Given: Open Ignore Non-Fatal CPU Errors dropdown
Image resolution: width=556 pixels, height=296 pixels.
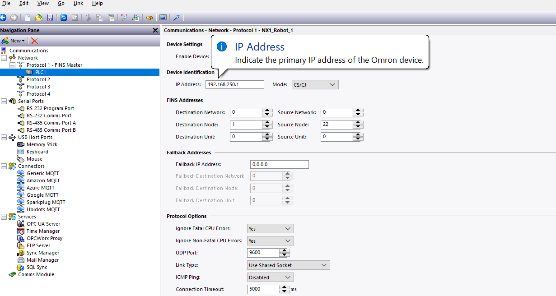Looking at the screenshot, I should [271, 241].
